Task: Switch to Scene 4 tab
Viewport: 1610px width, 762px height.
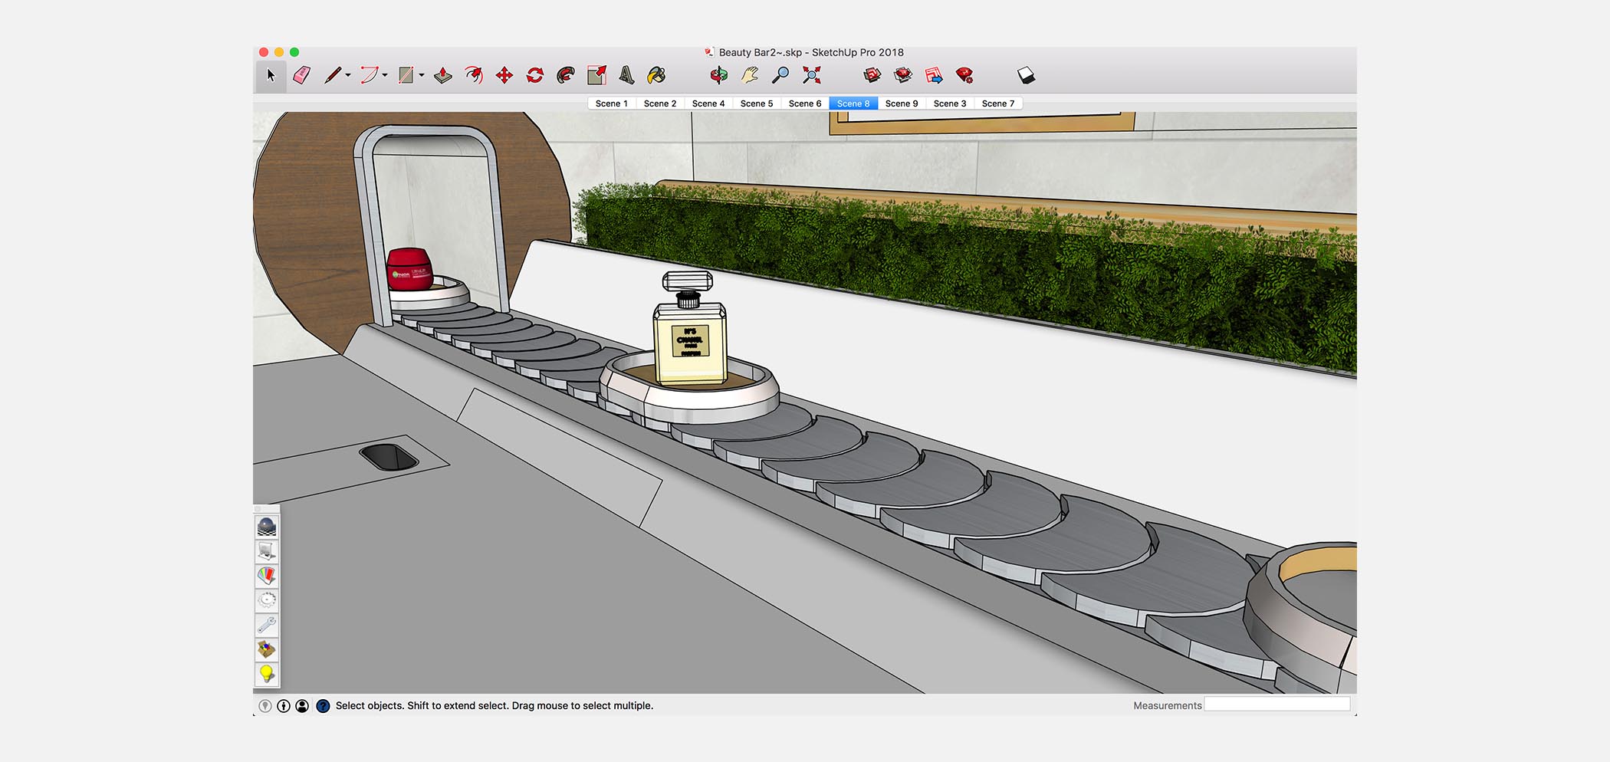Action: 708,103
